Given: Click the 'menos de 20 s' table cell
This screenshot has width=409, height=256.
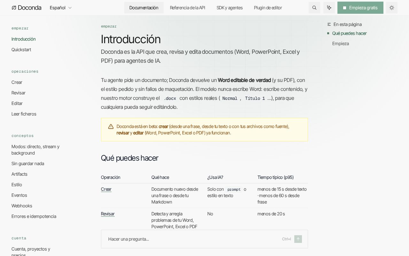Looking at the screenshot, I should pos(271,214).
